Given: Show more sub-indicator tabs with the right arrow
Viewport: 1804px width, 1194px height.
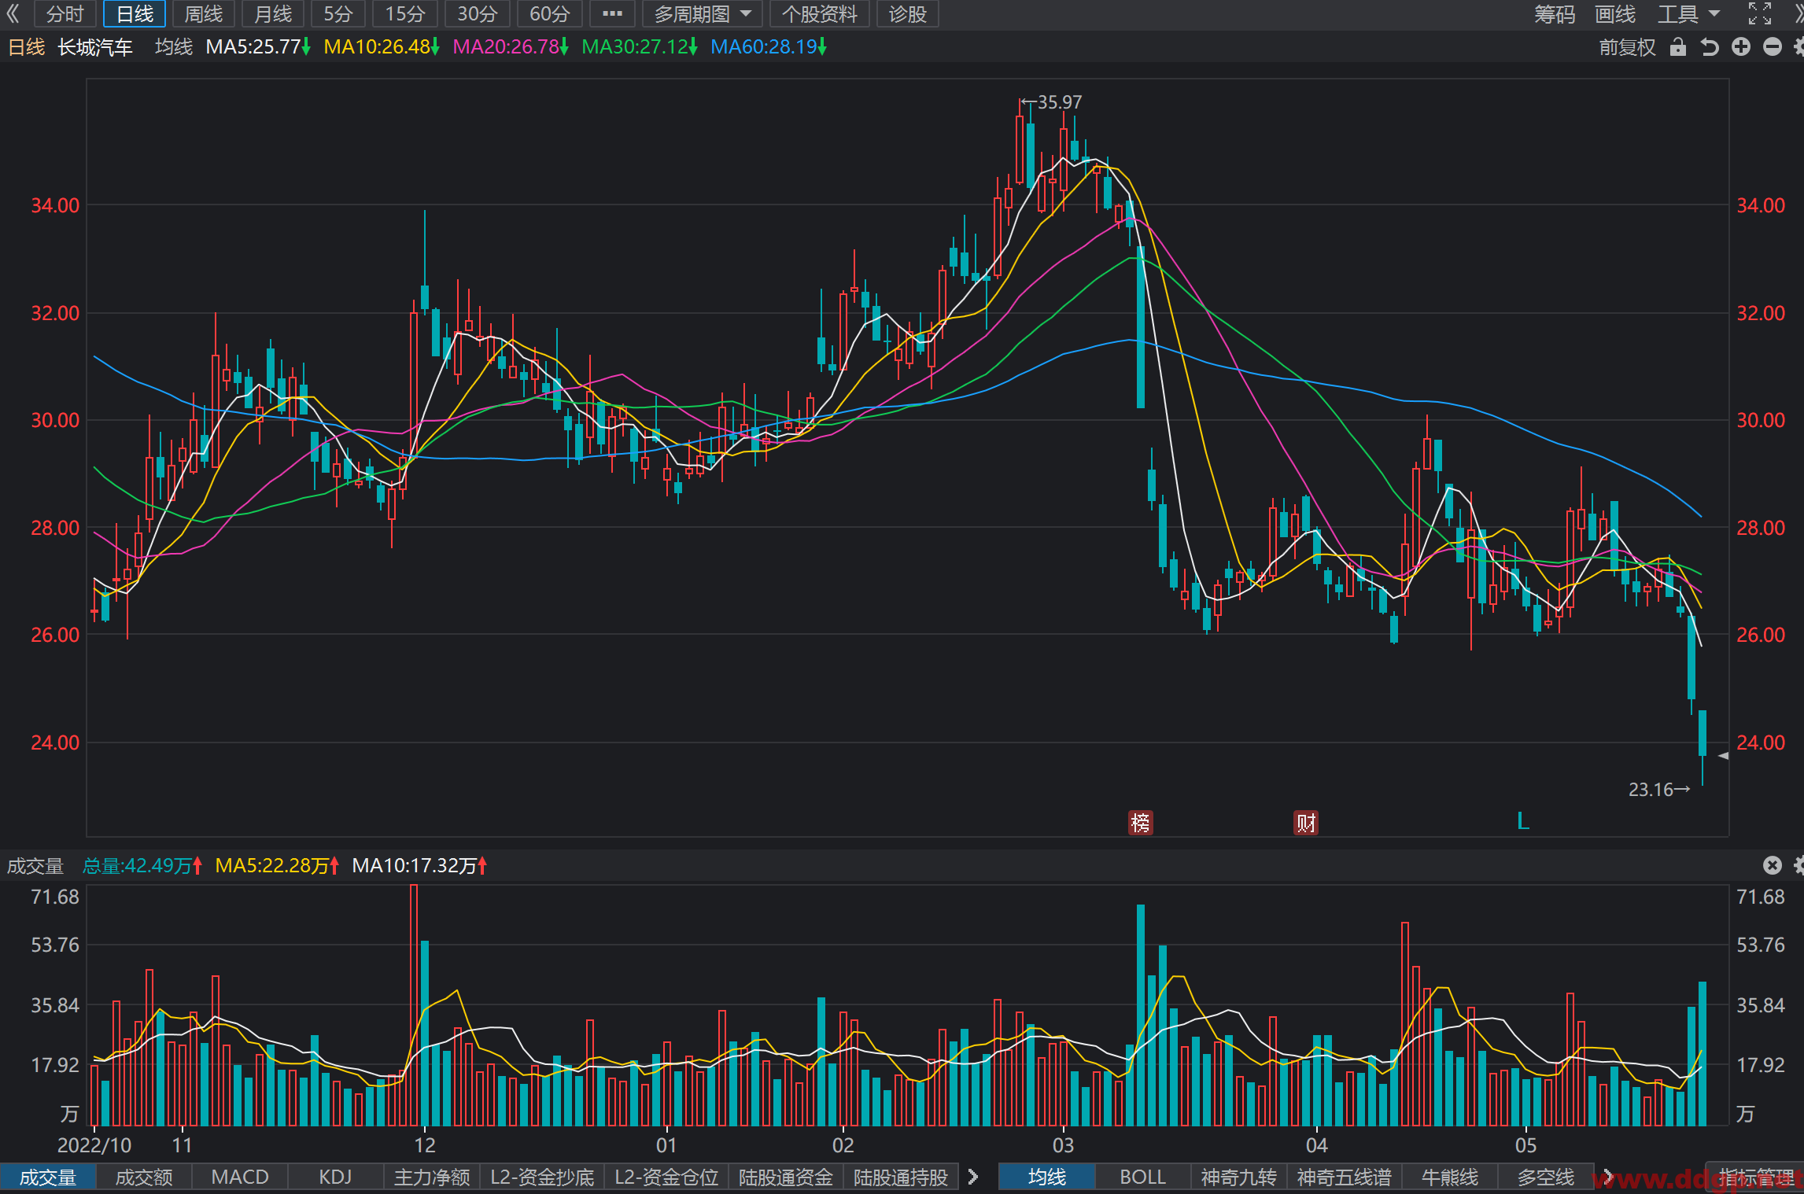Looking at the screenshot, I should click(973, 1177).
